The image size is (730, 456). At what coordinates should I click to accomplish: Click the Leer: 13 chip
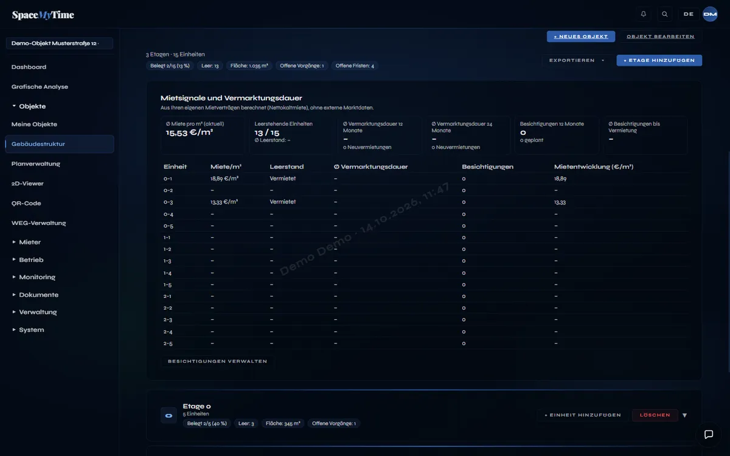tap(210, 66)
